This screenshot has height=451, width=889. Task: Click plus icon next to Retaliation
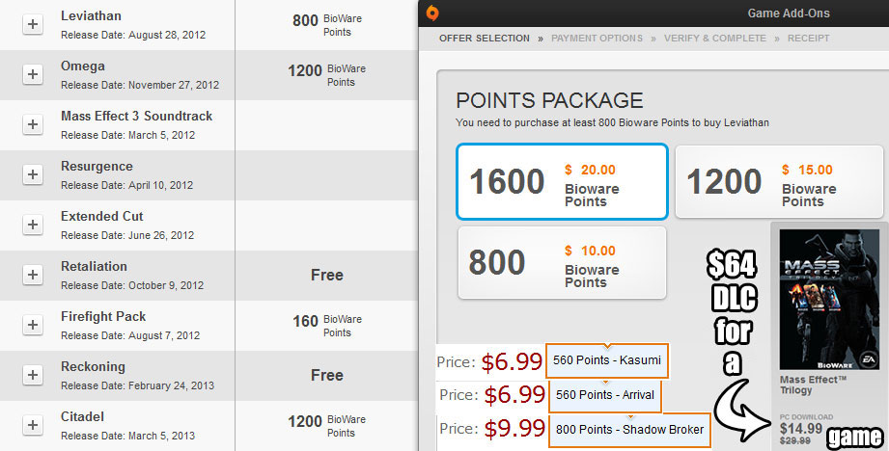tap(32, 275)
